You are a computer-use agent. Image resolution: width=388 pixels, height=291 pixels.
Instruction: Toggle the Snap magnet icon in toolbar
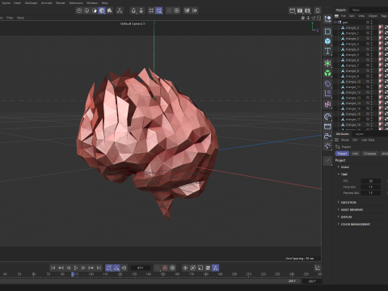(x=133, y=11)
